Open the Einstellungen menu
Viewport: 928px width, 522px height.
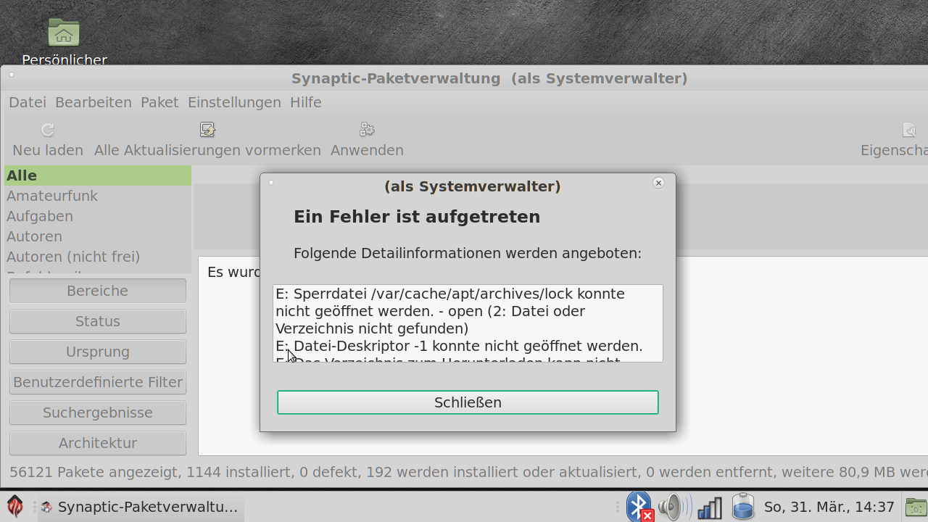(234, 102)
